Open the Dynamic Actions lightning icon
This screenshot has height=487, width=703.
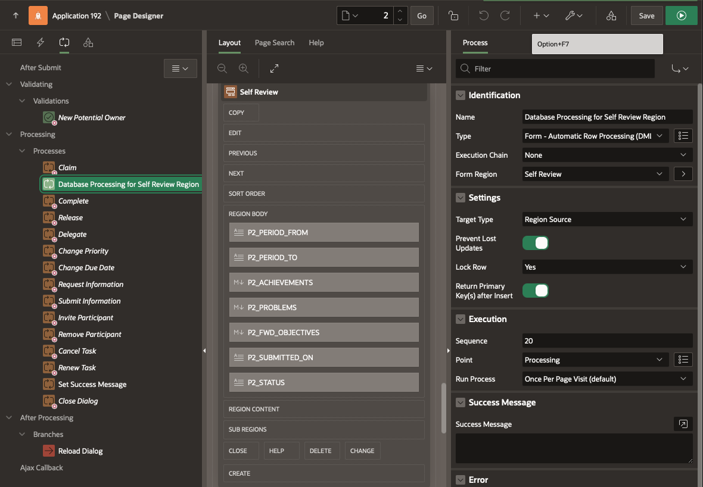pyautogui.click(x=41, y=42)
